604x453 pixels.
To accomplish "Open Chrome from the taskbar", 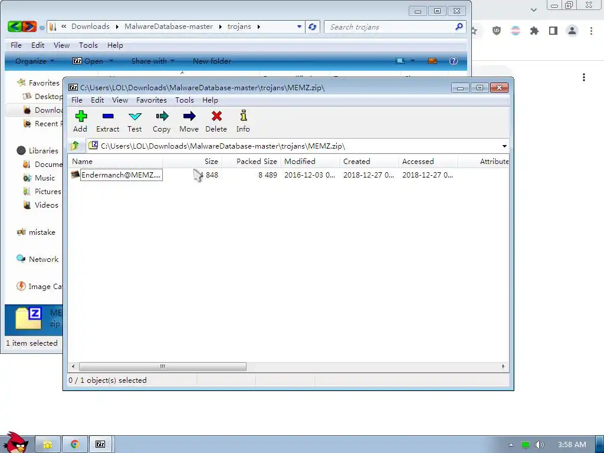I will 75,445.
